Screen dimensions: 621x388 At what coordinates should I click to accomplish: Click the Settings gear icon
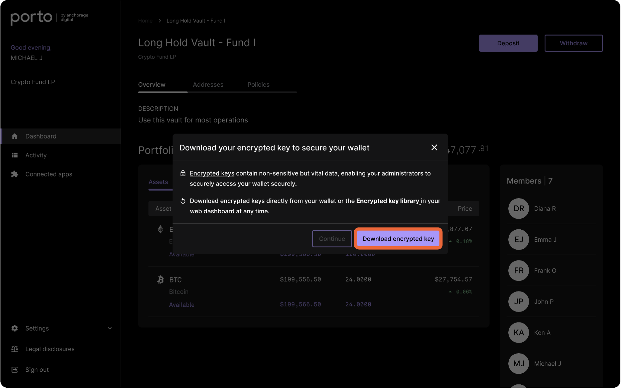point(14,328)
